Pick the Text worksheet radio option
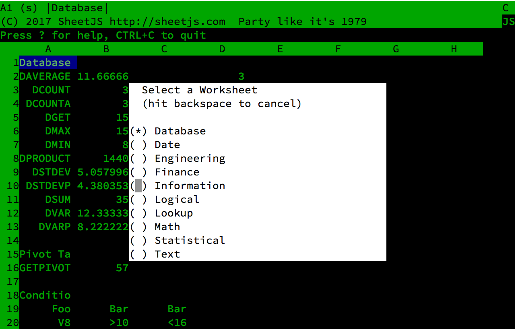 tap(138, 254)
